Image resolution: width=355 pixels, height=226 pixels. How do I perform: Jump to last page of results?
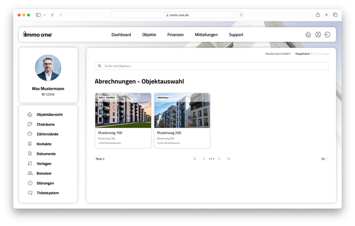pyautogui.click(x=229, y=159)
